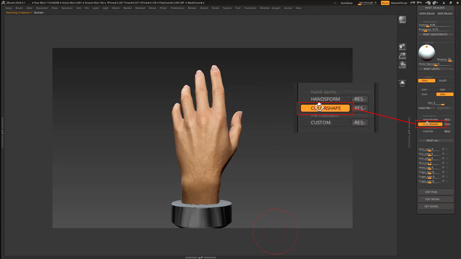Open the Render menu
This screenshot has width=461, height=259.
192,8
